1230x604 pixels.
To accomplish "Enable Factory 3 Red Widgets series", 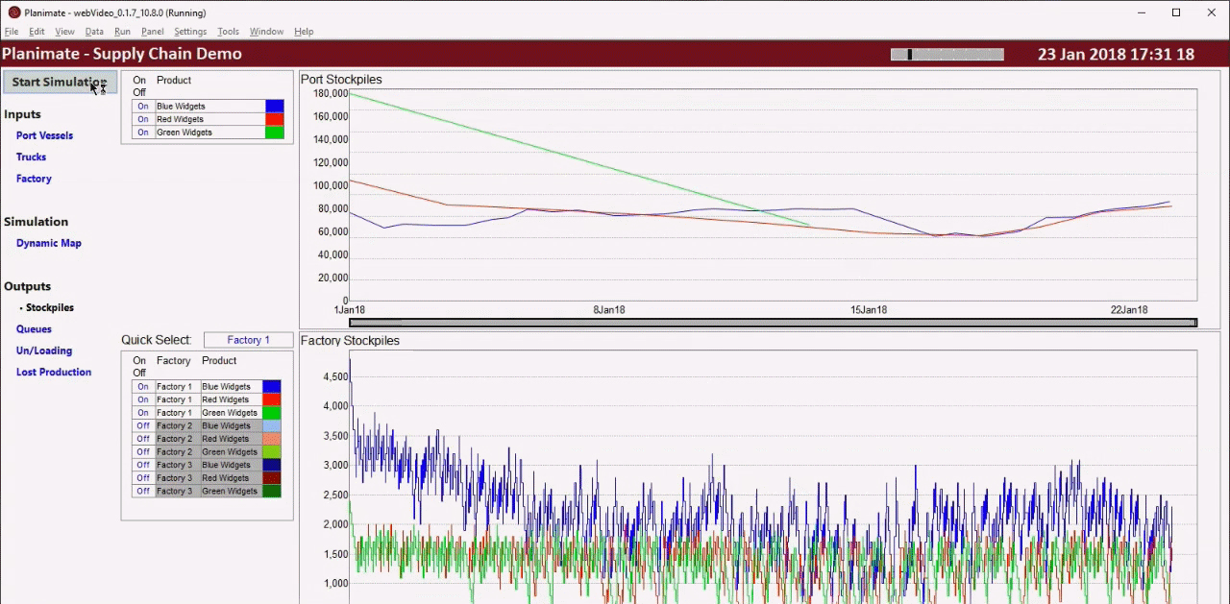I will point(142,478).
